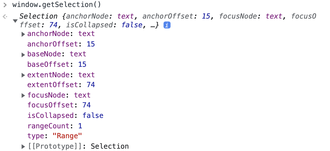Click the window.getSelection() command text
The width and height of the screenshot is (330, 151).
pyautogui.click(x=57, y=5)
